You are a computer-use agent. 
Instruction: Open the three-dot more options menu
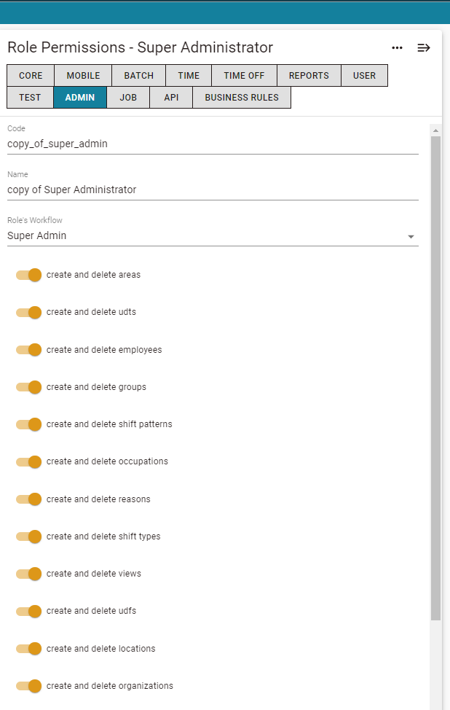[x=397, y=47]
